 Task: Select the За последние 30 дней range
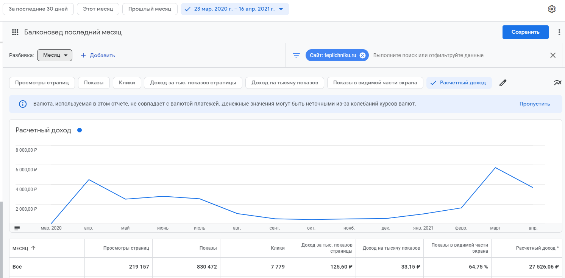point(38,9)
